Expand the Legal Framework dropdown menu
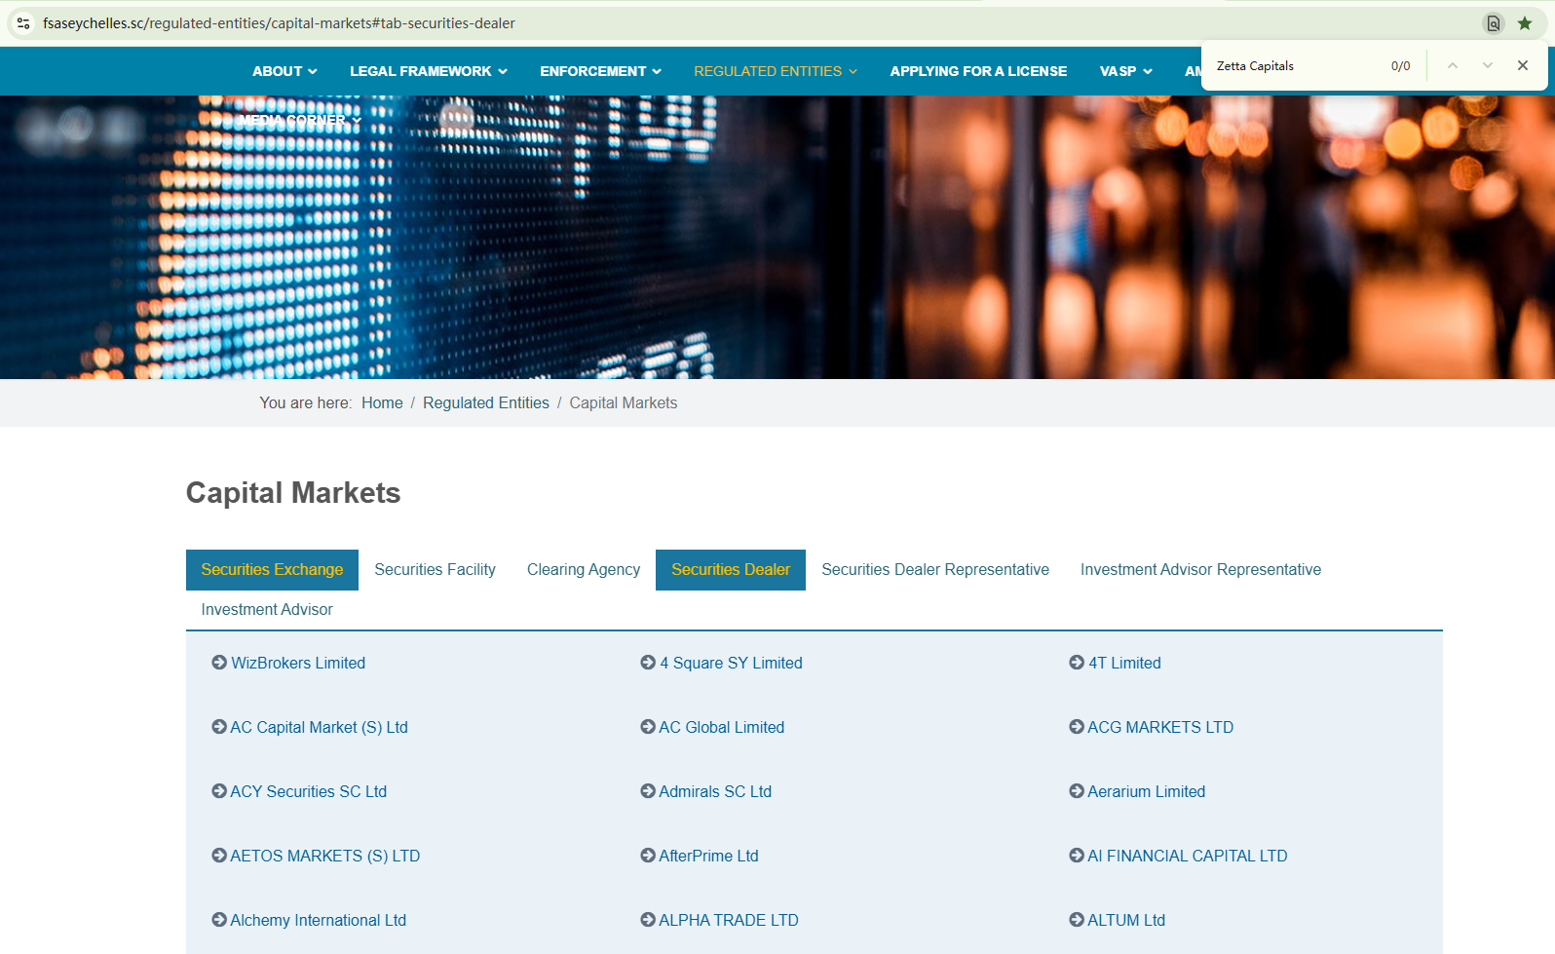Viewport: 1555px width, 954px height. (x=428, y=71)
